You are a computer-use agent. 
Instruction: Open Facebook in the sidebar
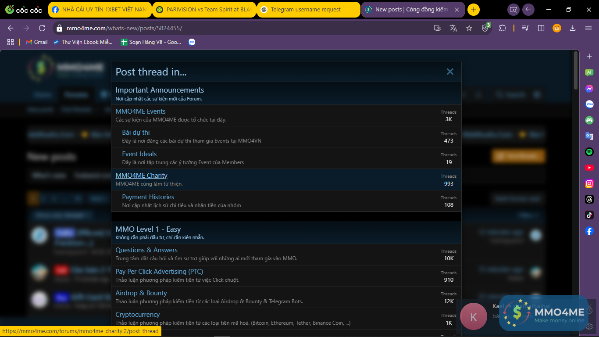[589, 231]
